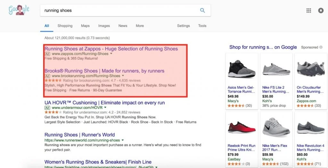328x168 pixels.
Task: Expand the brooksrunning.com URL dropdown arrow
Action: (123, 76)
